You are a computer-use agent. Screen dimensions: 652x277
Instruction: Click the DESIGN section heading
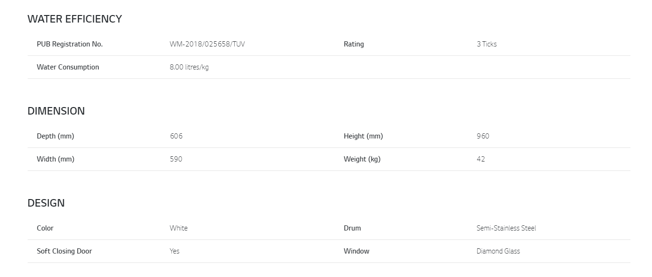point(46,203)
